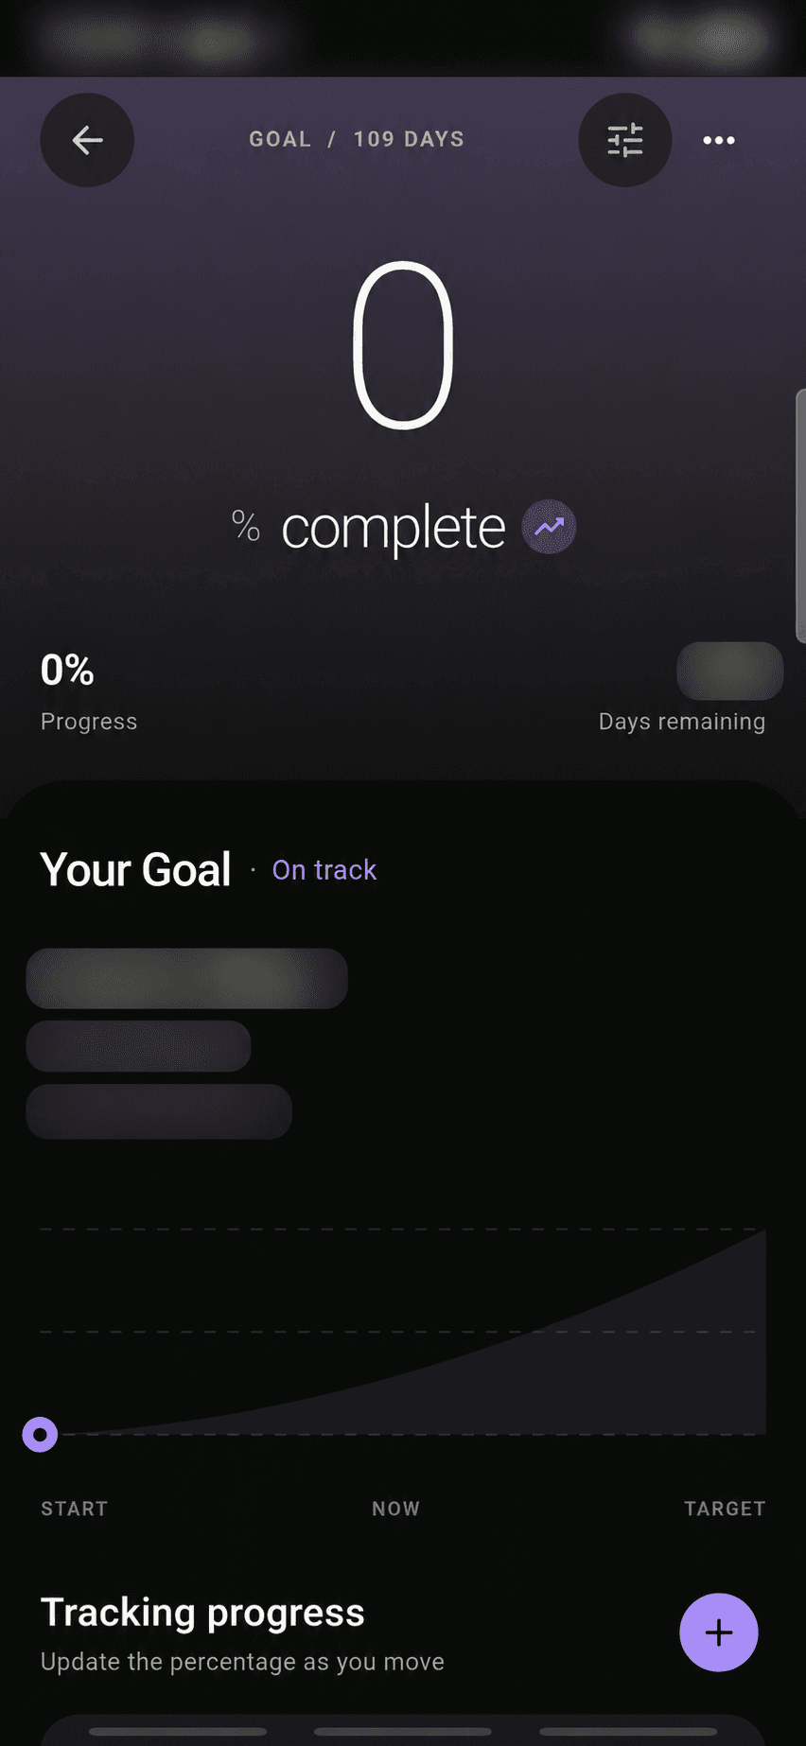Tap the large 0 percent number
The width and height of the screenshot is (806, 1746).
[404, 345]
